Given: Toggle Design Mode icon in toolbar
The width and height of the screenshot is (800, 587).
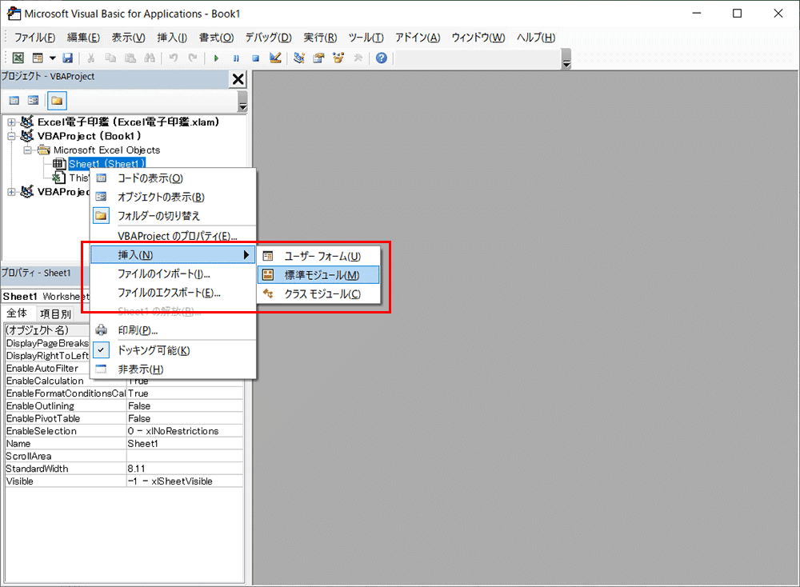Looking at the screenshot, I should (275, 58).
